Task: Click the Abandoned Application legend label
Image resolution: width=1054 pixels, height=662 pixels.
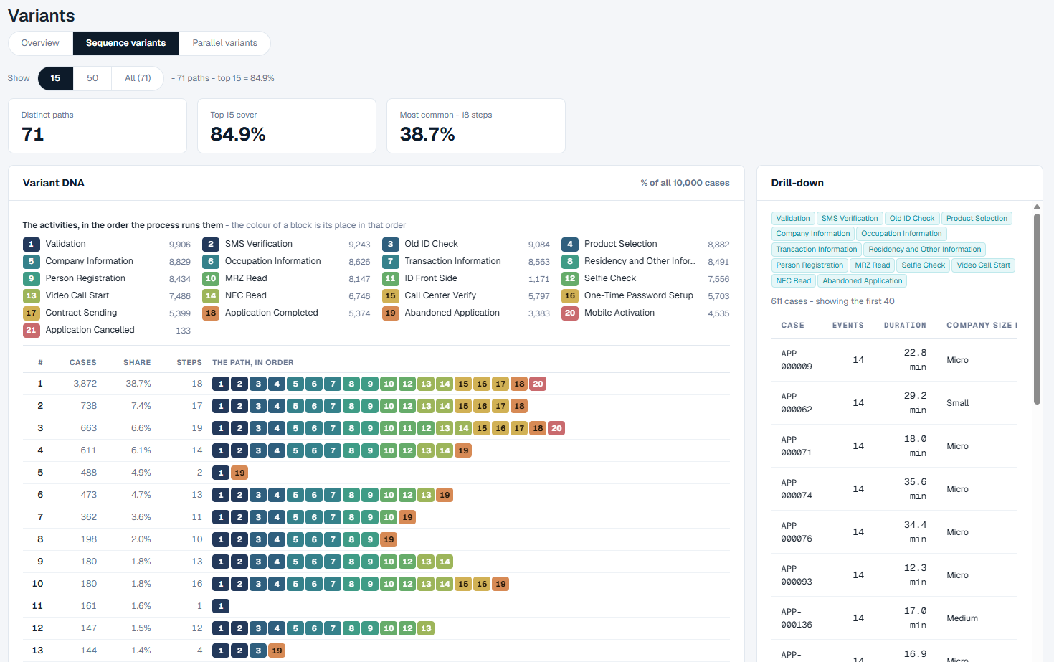Action: 452,313
